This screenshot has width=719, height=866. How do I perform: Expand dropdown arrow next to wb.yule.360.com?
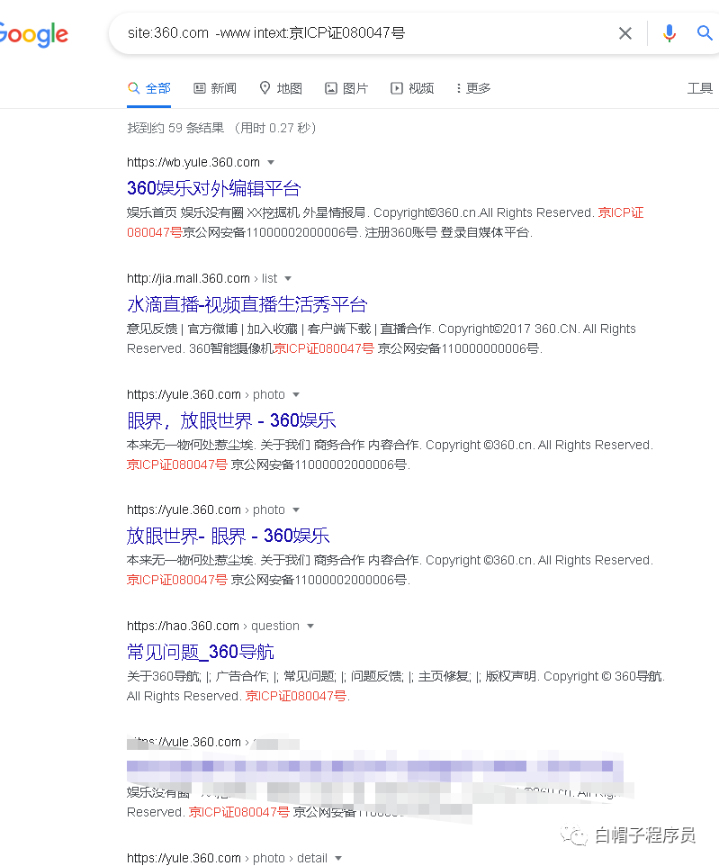271,162
